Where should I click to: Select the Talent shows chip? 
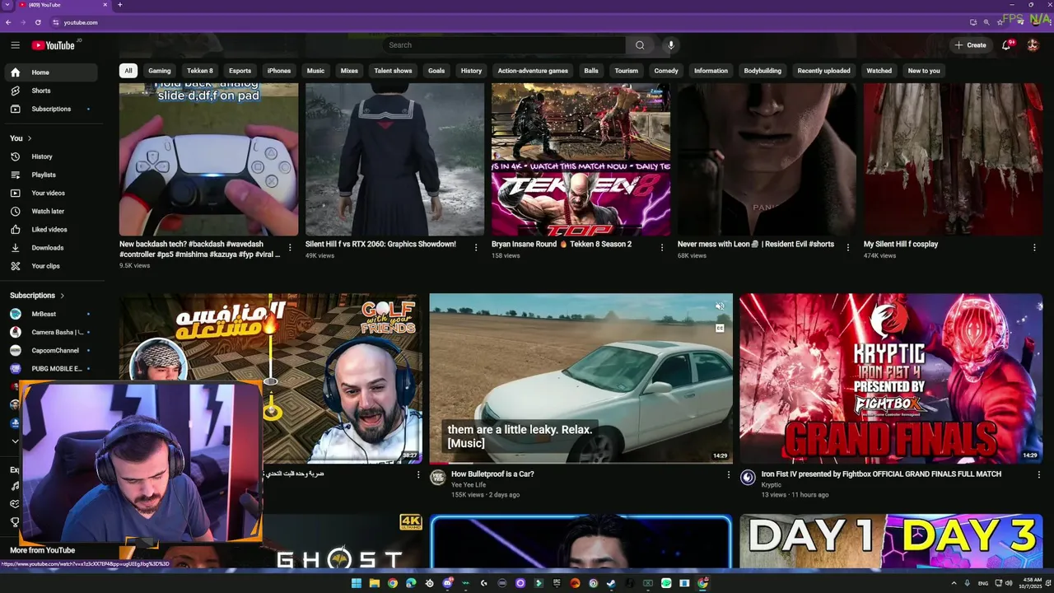point(393,71)
